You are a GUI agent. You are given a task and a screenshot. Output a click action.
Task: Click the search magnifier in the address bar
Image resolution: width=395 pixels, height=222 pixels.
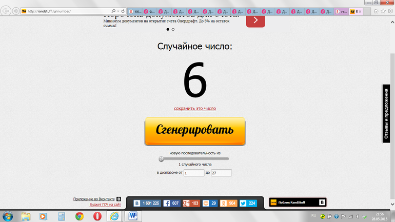pyautogui.click(x=113, y=11)
